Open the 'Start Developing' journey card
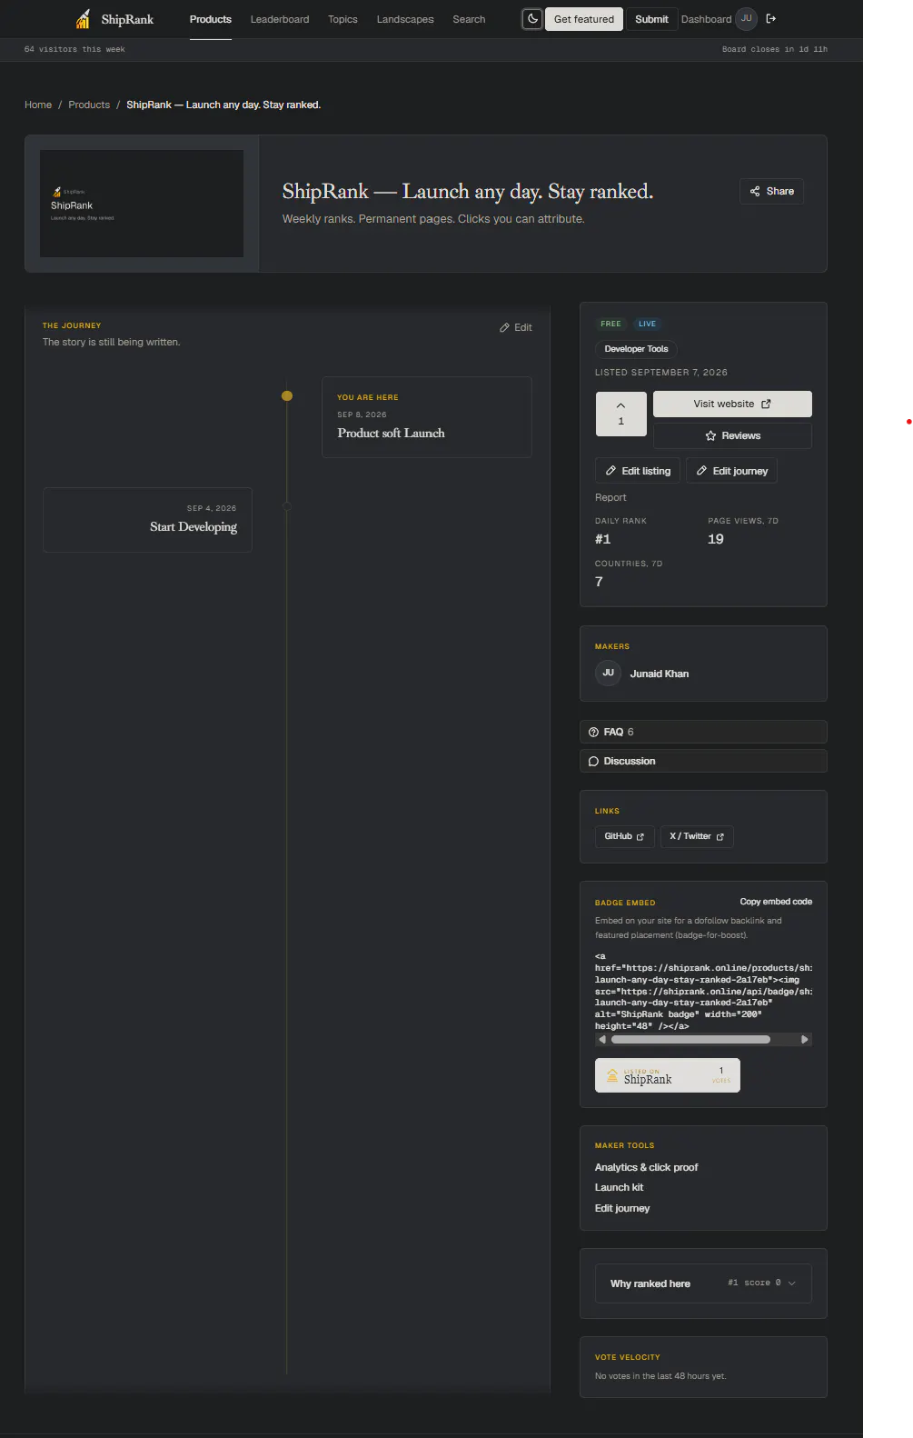 click(x=147, y=520)
